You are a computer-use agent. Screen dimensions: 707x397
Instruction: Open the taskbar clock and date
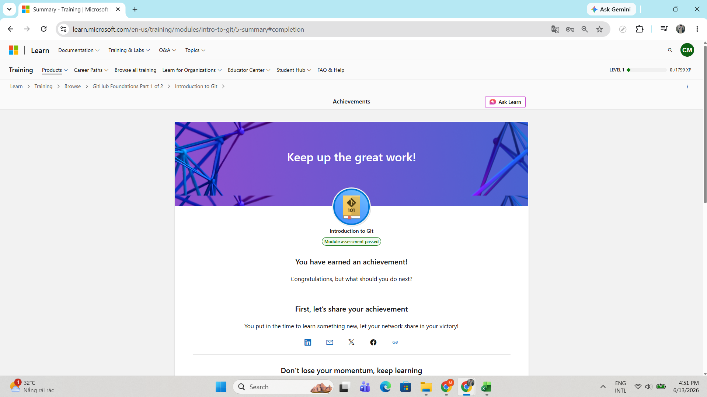click(x=686, y=387)
